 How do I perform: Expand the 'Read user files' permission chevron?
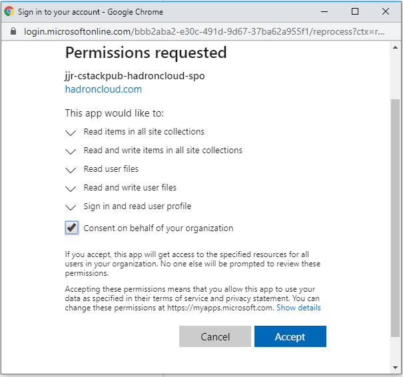pyautogui.click(x=71, y=170)
